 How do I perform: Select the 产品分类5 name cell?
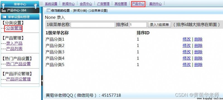(x=55, y=65)
